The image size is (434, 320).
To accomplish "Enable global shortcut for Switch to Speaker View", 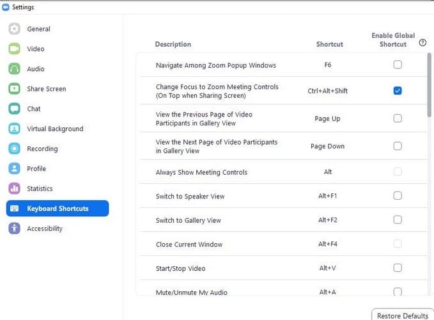I will (398, 196).
